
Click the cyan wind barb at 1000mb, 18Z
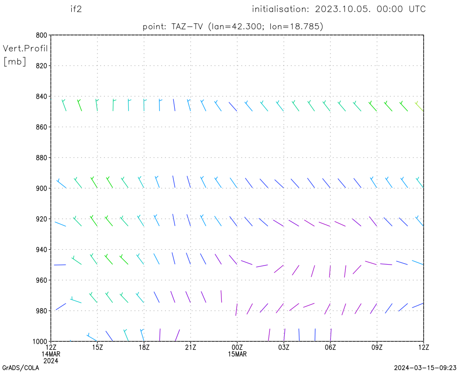tap(142, 335)
